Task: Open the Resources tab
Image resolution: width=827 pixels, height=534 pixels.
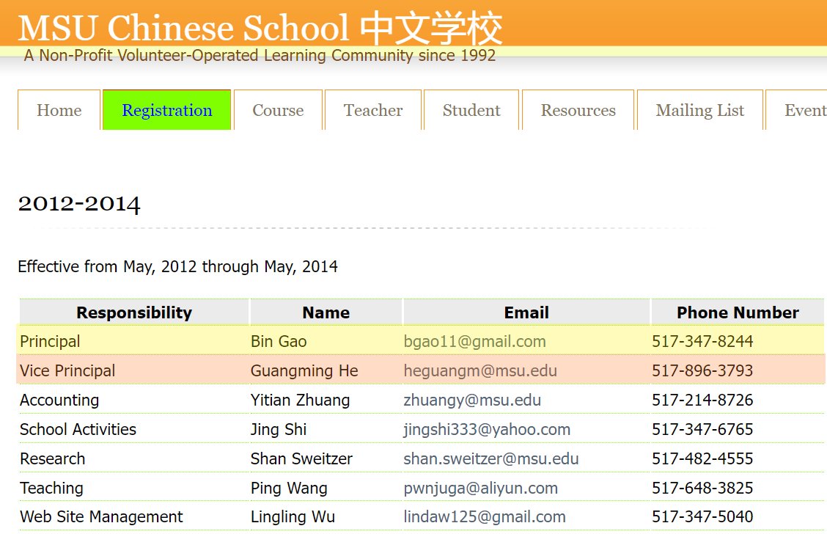Action: (578, 110)
